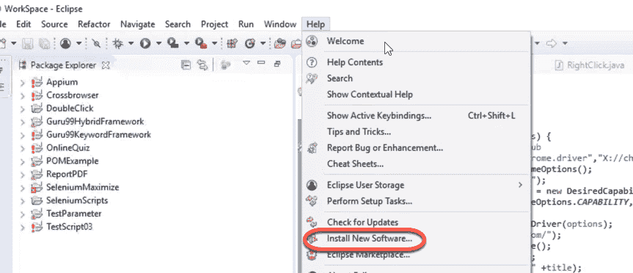Image resolution: width=633 pixels, height=273 pixels.
Task: Click the green Run play icon
Action: coord(145,43)
